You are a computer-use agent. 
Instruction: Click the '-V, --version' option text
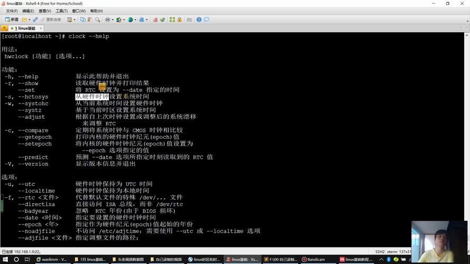click(x=26, y=164)
